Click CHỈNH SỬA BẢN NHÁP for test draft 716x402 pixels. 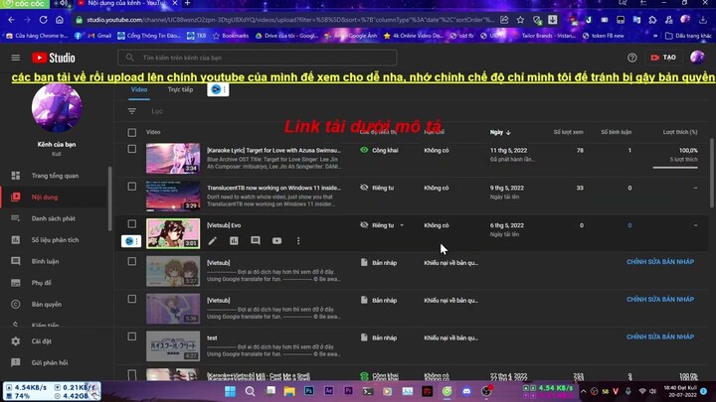click(660, 336)
